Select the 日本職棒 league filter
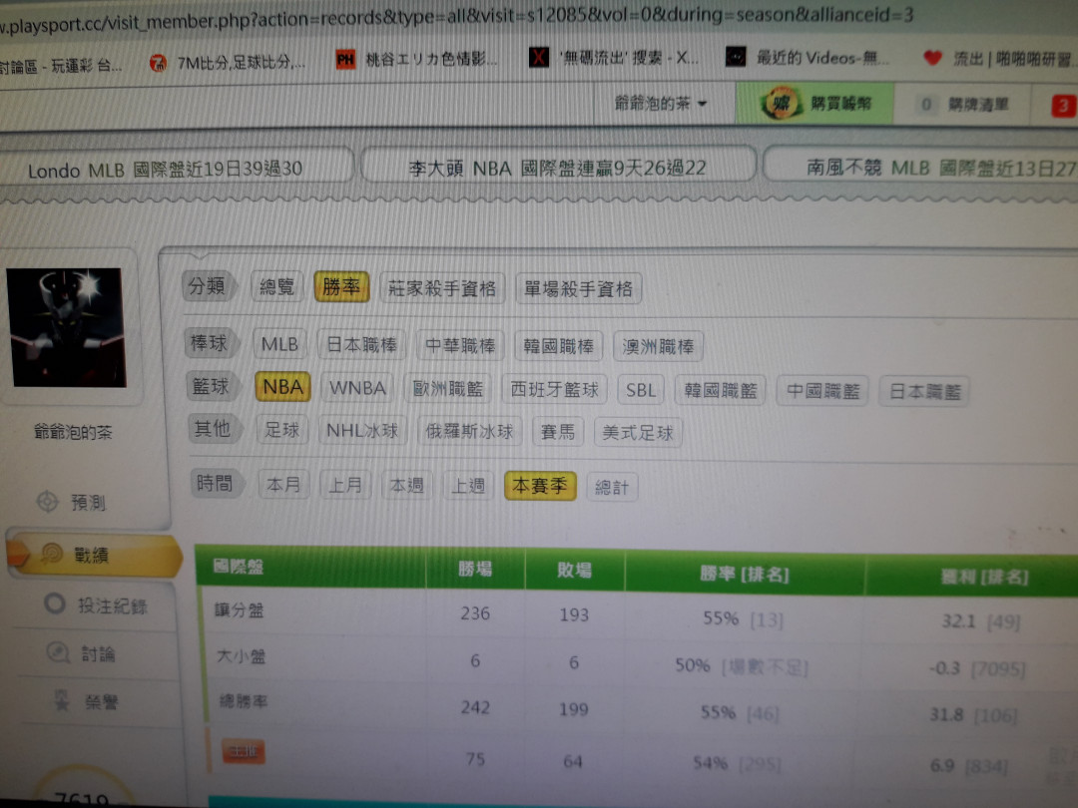The height and width of the screenshot is (808, 1078). [x=361, y=344]
